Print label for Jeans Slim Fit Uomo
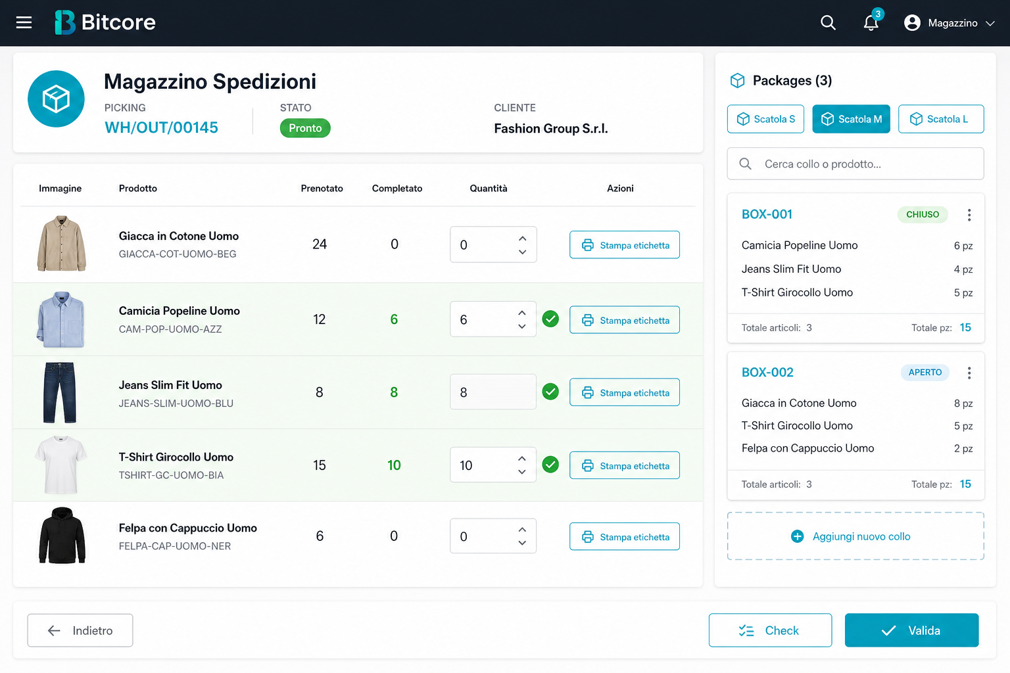This screenshot has height=673, width=1010. [625, 392]
